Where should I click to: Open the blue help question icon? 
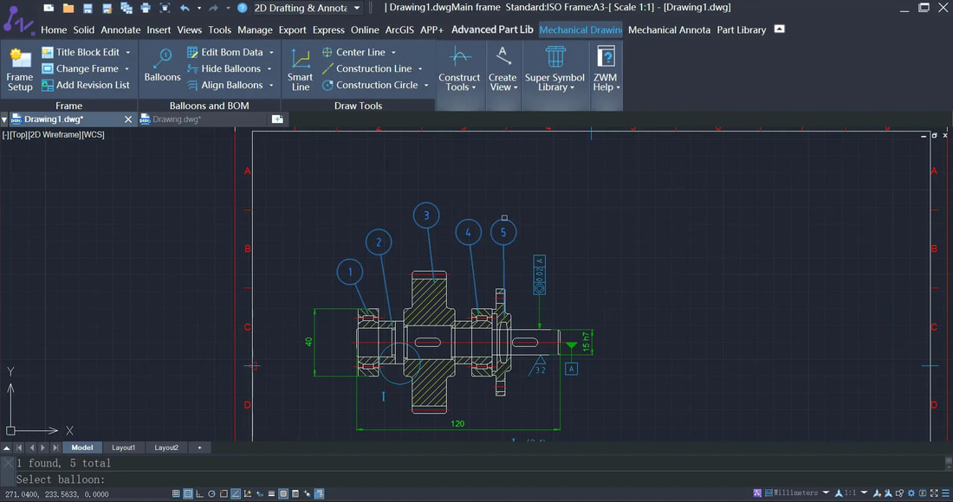(x=242, y=8)
